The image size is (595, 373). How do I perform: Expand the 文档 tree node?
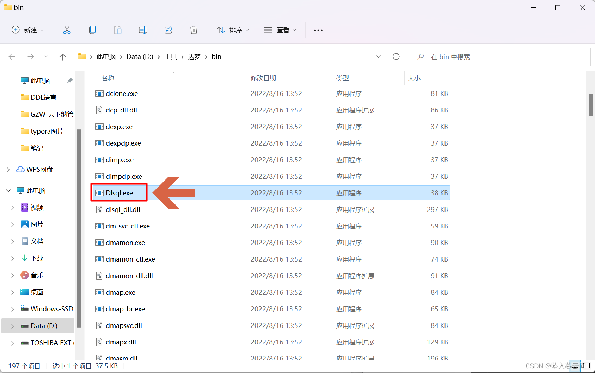point(13,241)
